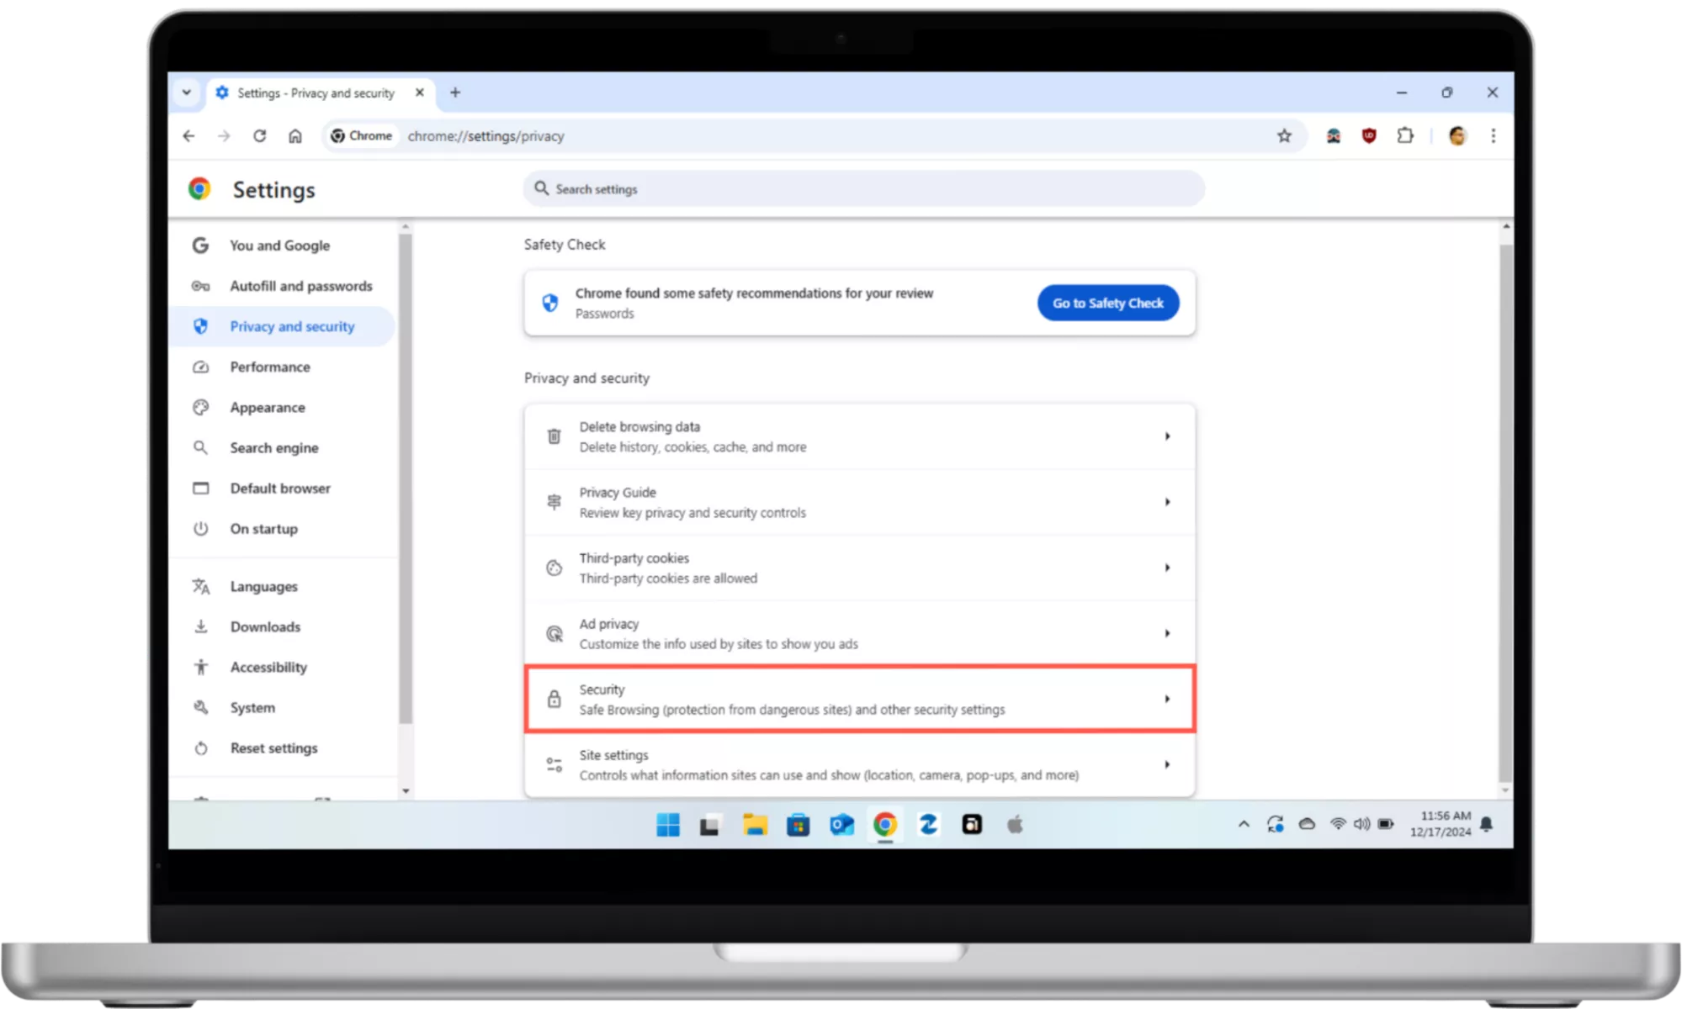The image size is (1682, 1009).
Task: Open Microsoft Store from taskbar
Action: coord(798,825)
